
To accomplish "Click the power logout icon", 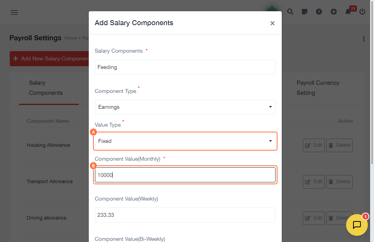I will 362,12.
